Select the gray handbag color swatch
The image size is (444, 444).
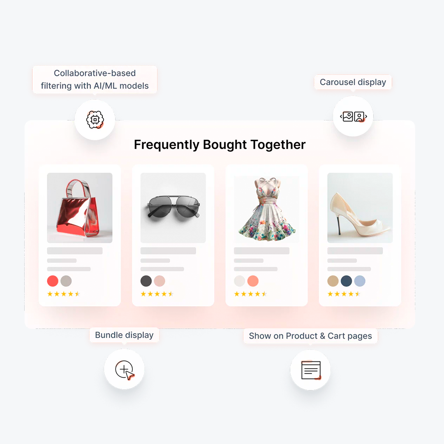(66, 281)
